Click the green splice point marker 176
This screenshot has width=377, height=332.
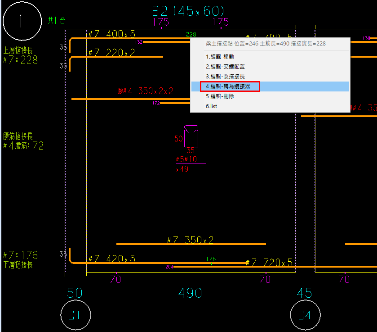pyautogui.click(x=211, y=260)
